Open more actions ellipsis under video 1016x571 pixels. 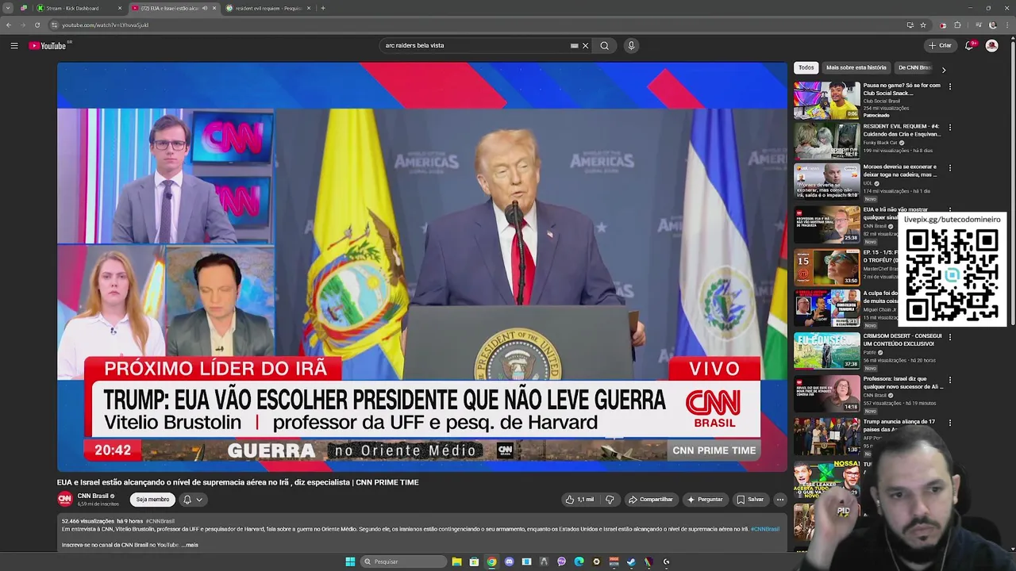coord(780,500)
